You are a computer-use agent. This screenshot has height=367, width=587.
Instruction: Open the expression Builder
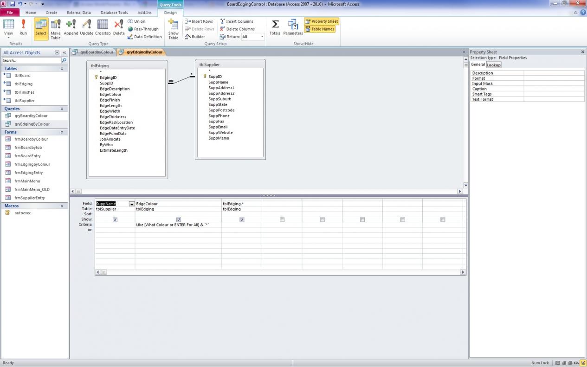click(195, 37)
